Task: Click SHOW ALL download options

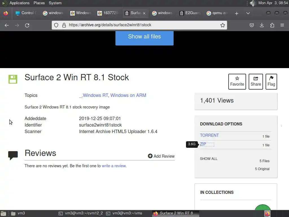Action: 209,159
